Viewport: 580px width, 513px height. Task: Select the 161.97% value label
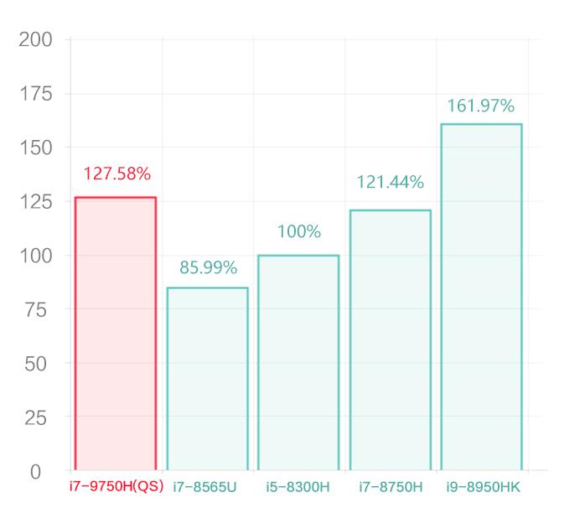(481, 106)
